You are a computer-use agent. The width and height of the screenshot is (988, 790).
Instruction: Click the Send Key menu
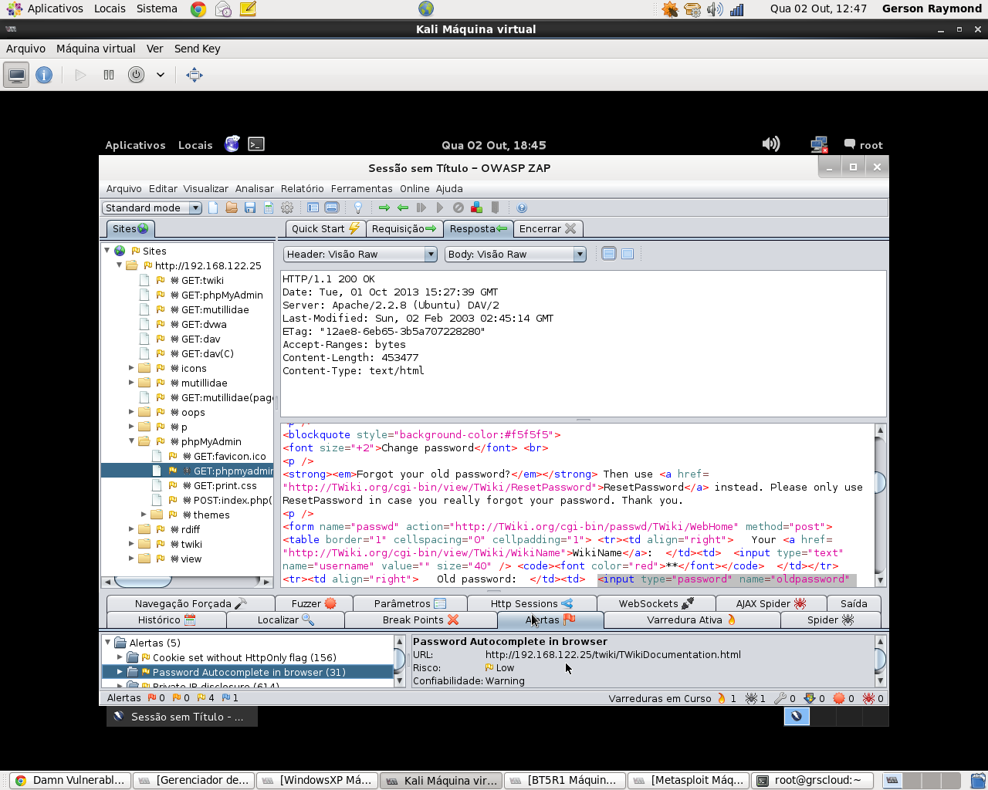[197, 49]
